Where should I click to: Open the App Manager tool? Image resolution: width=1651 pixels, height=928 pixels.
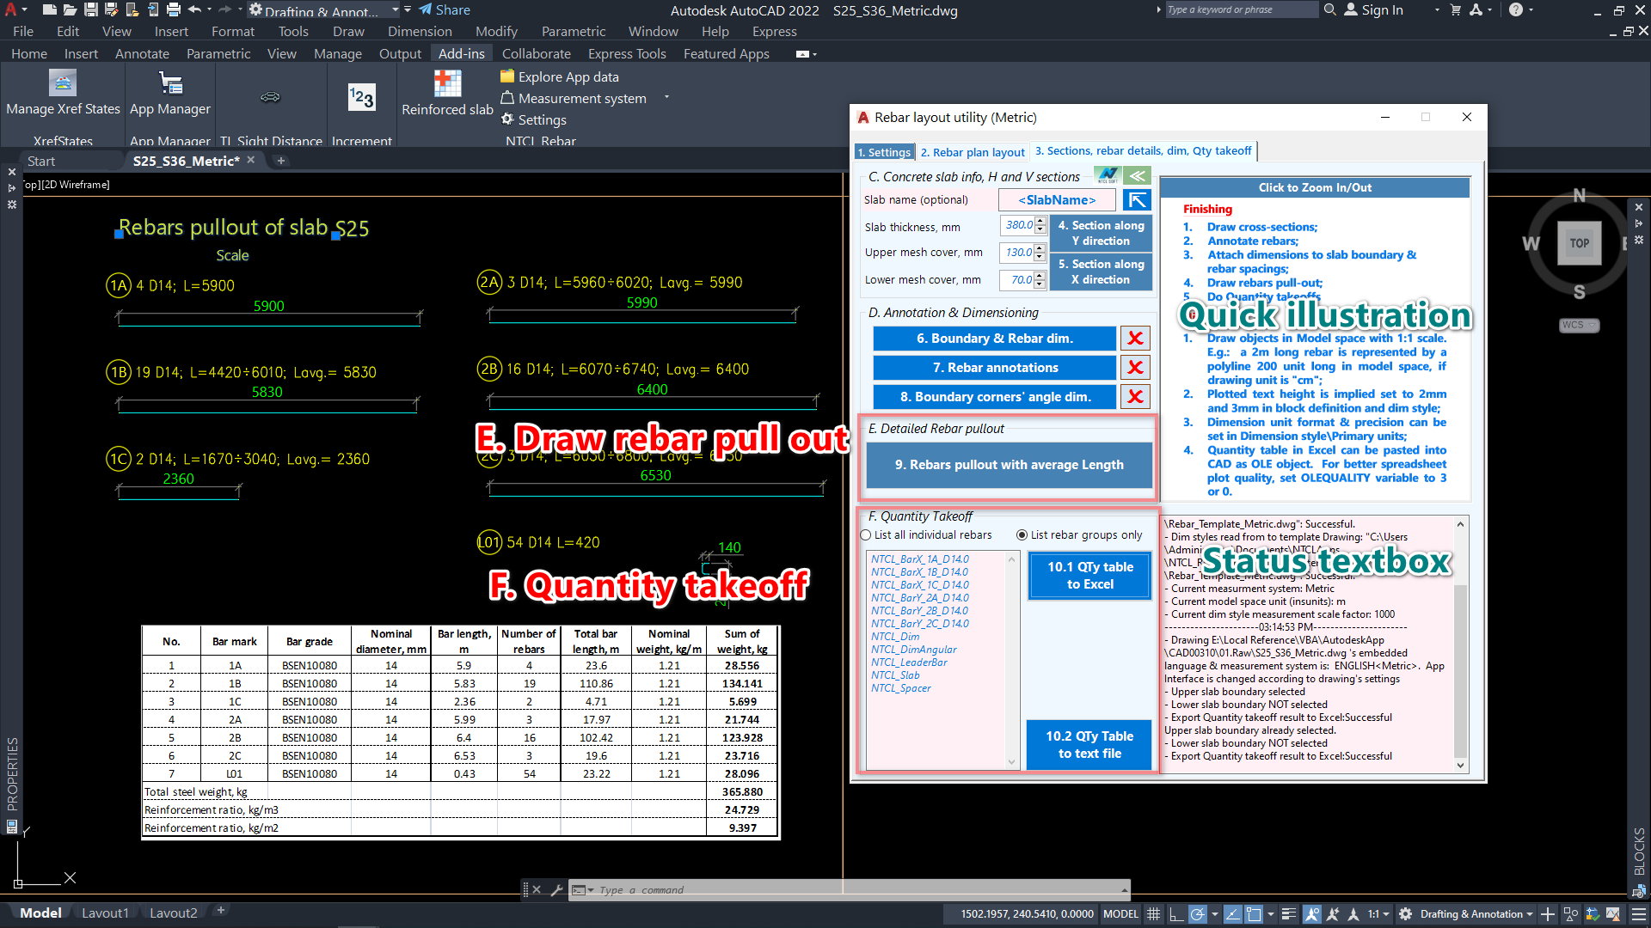tap(170, 85)
